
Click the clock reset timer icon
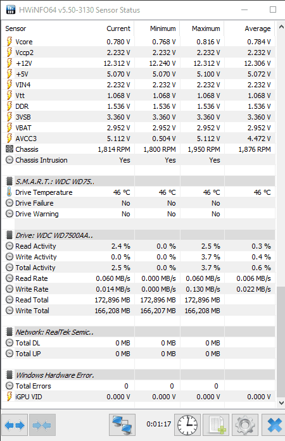pos(187,425)
